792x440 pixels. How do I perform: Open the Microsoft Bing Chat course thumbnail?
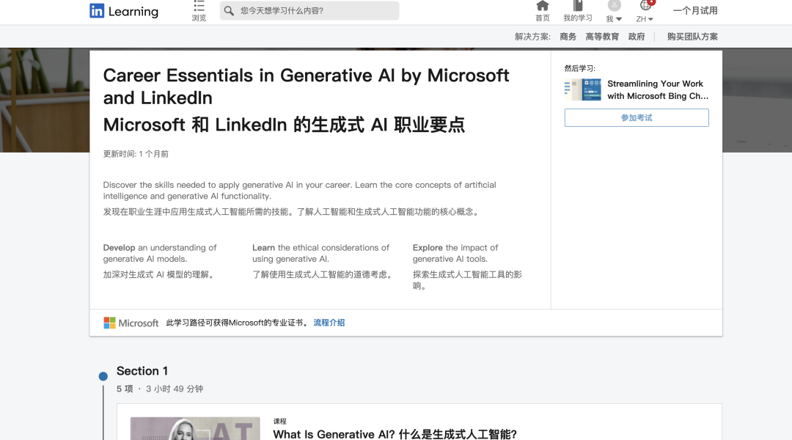[x=582, y=89]
